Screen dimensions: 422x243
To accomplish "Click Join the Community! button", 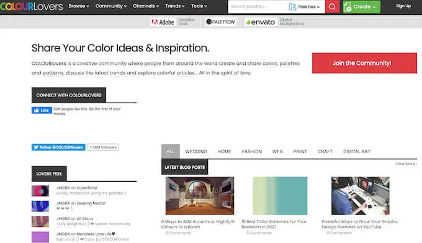I will tap(364, 63).
